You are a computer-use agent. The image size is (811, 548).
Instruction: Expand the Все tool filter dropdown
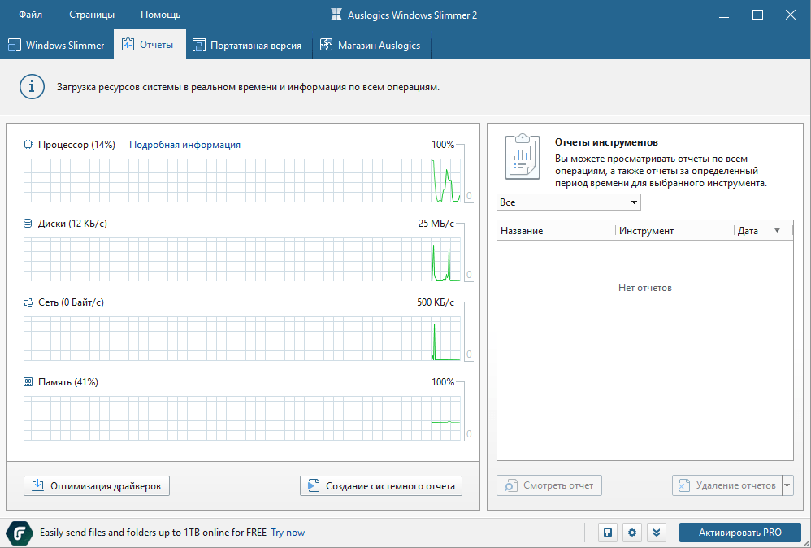(568, 202)
